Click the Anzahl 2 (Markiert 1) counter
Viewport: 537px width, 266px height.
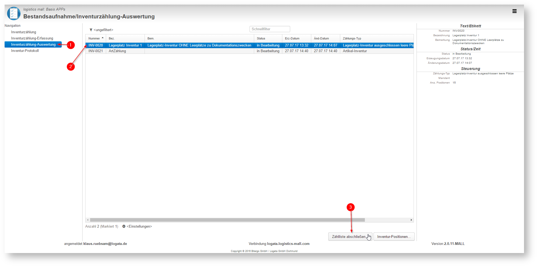tap(102, 227)
